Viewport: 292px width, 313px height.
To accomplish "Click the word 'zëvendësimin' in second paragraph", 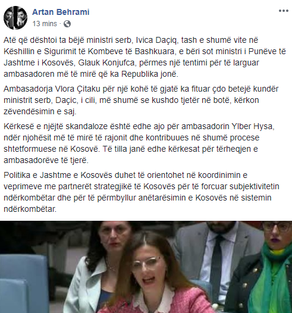I will [x=29, y=111].
